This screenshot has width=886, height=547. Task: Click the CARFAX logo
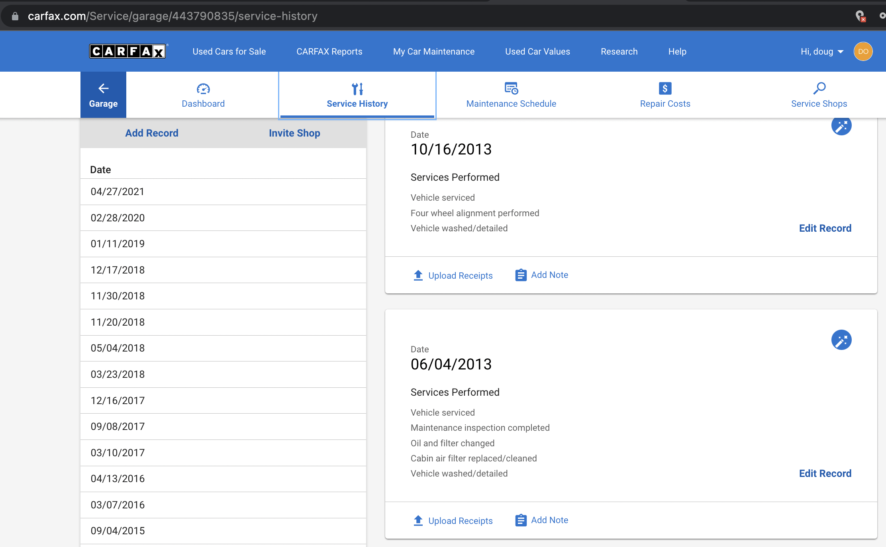pyautogui.click(x=127, y=51)
